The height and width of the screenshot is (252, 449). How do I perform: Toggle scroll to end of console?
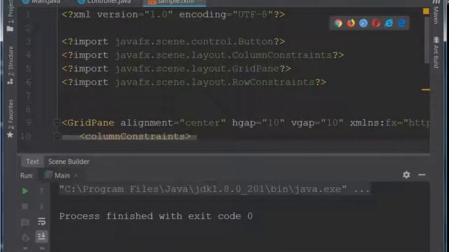pyautogui.click(x=41, y=237)
